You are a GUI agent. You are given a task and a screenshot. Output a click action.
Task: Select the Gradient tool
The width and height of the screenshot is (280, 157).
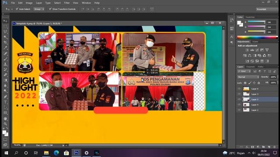[x=5, y=80]
